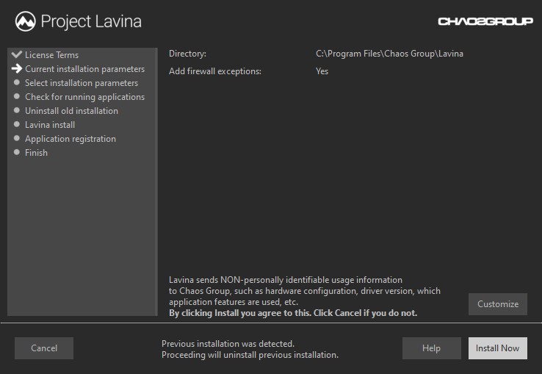Click the License Terms checkmark icon
The width and height of the screenshot is (542, 374).
[x=17, y=54]
